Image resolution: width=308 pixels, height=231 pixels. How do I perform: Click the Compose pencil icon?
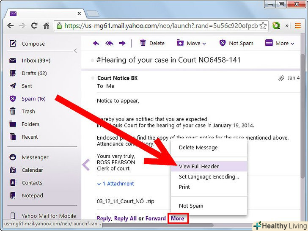[13, 44]
